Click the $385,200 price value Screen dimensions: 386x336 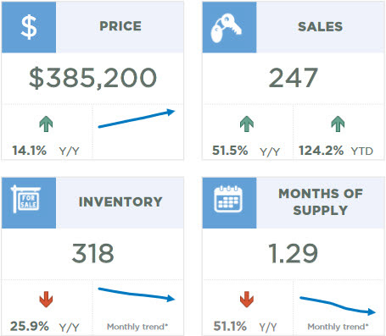click(92, 78)
